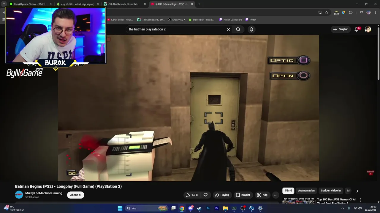Like the video with thumbs up
The width and height of the screenshot is (380, 213).
coord(192,195)
